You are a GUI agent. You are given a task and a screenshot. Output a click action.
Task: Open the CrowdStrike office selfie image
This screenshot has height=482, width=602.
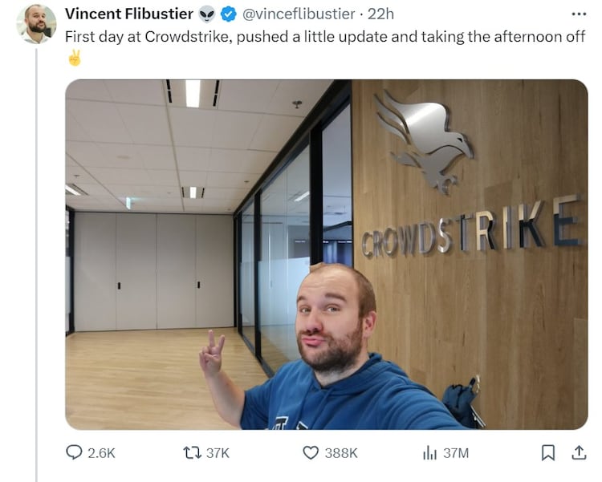[x=327, y=254]
